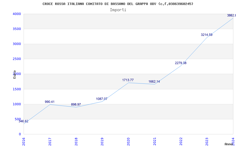The height and width of the screenshot is (147, 236).
Task: Click the 2021 x-axis year label
Action: point(155,142)
